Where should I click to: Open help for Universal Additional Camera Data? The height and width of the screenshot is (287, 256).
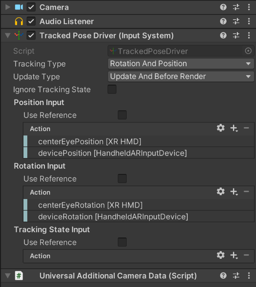pos(223,275)
